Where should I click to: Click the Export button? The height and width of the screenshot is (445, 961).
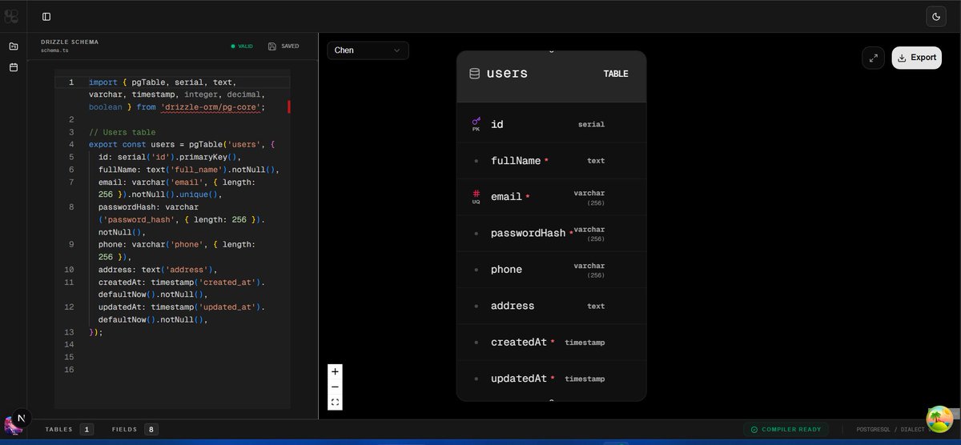[x=916, y=58]
